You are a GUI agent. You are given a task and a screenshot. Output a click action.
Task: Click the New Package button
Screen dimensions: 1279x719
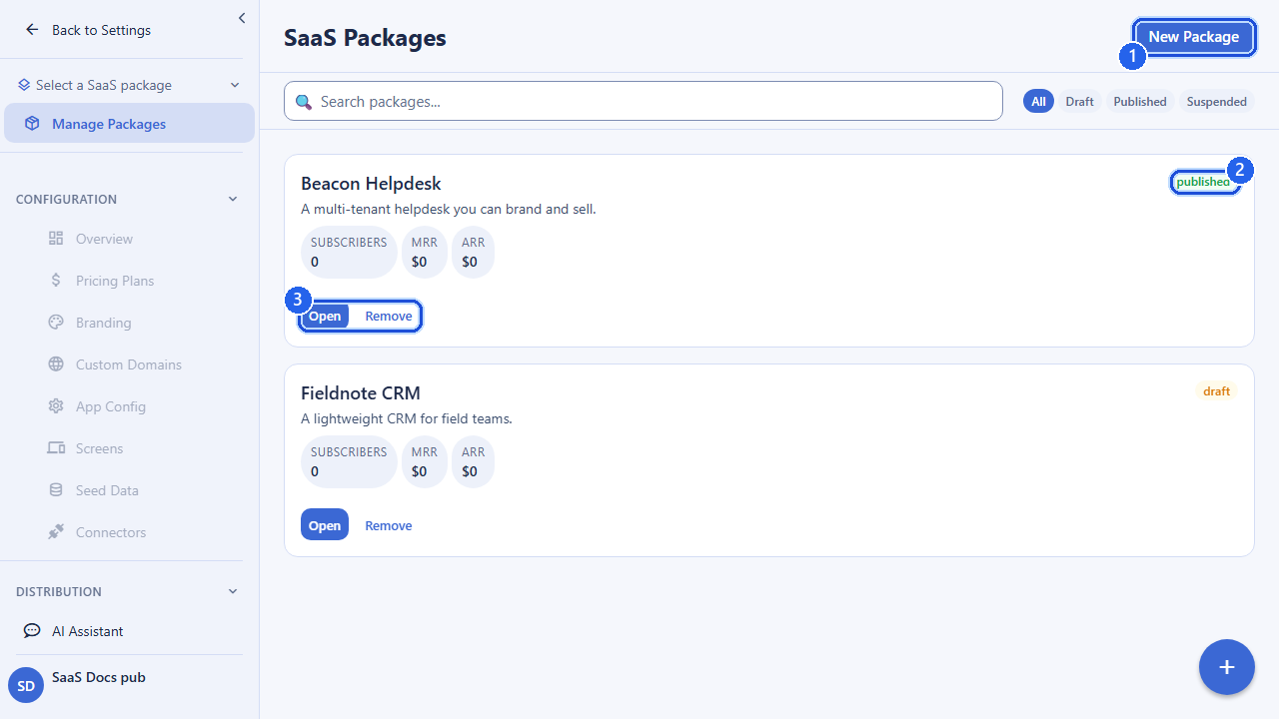tap(1194, 37)
